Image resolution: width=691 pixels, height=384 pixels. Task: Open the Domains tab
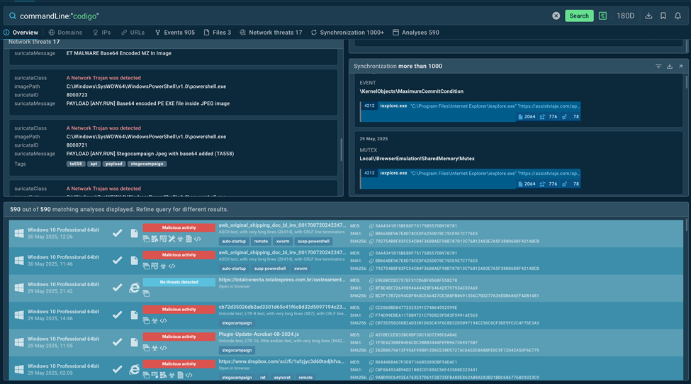pos(65,33)
